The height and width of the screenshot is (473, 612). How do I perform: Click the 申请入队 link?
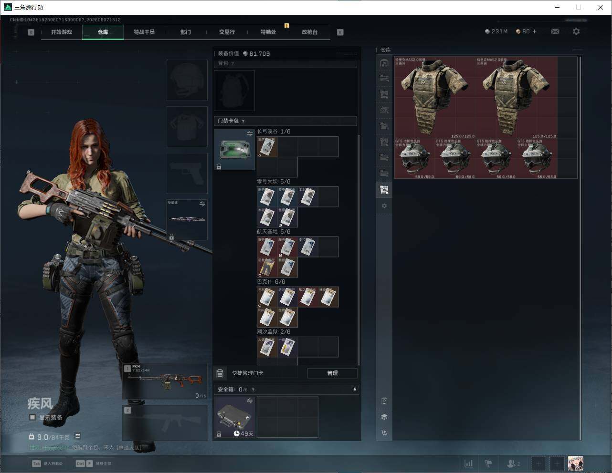click(x=129, y=448)
